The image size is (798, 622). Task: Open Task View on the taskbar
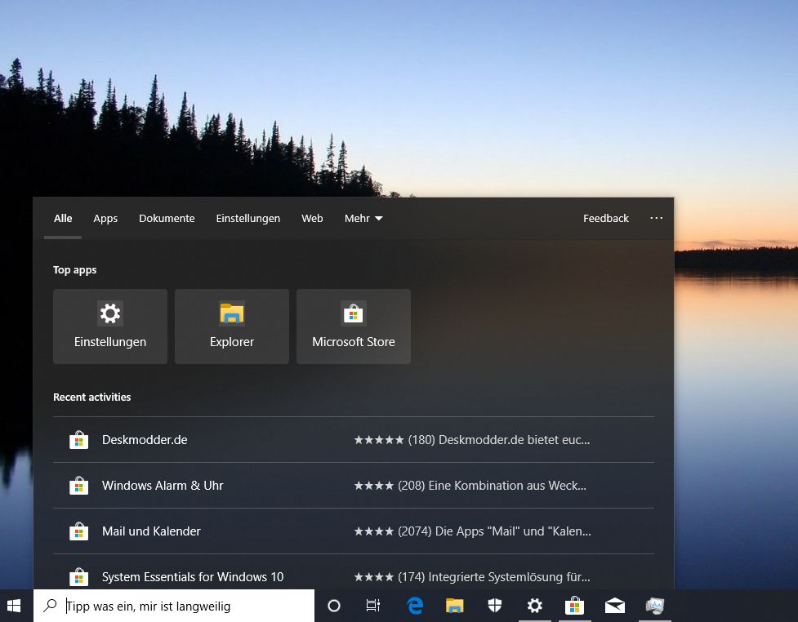point(373,606)
